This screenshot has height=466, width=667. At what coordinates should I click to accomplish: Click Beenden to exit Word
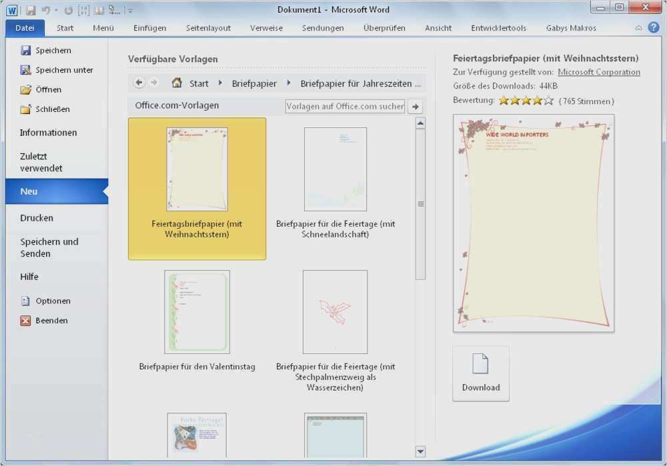point(44,320)
